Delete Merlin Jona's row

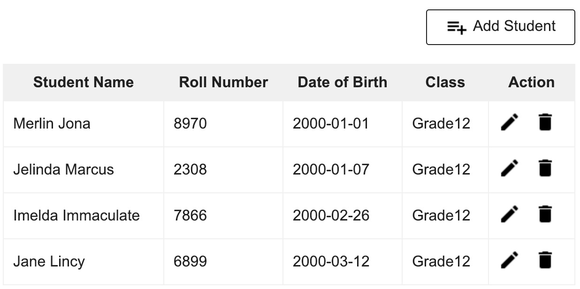coord(545,122)
